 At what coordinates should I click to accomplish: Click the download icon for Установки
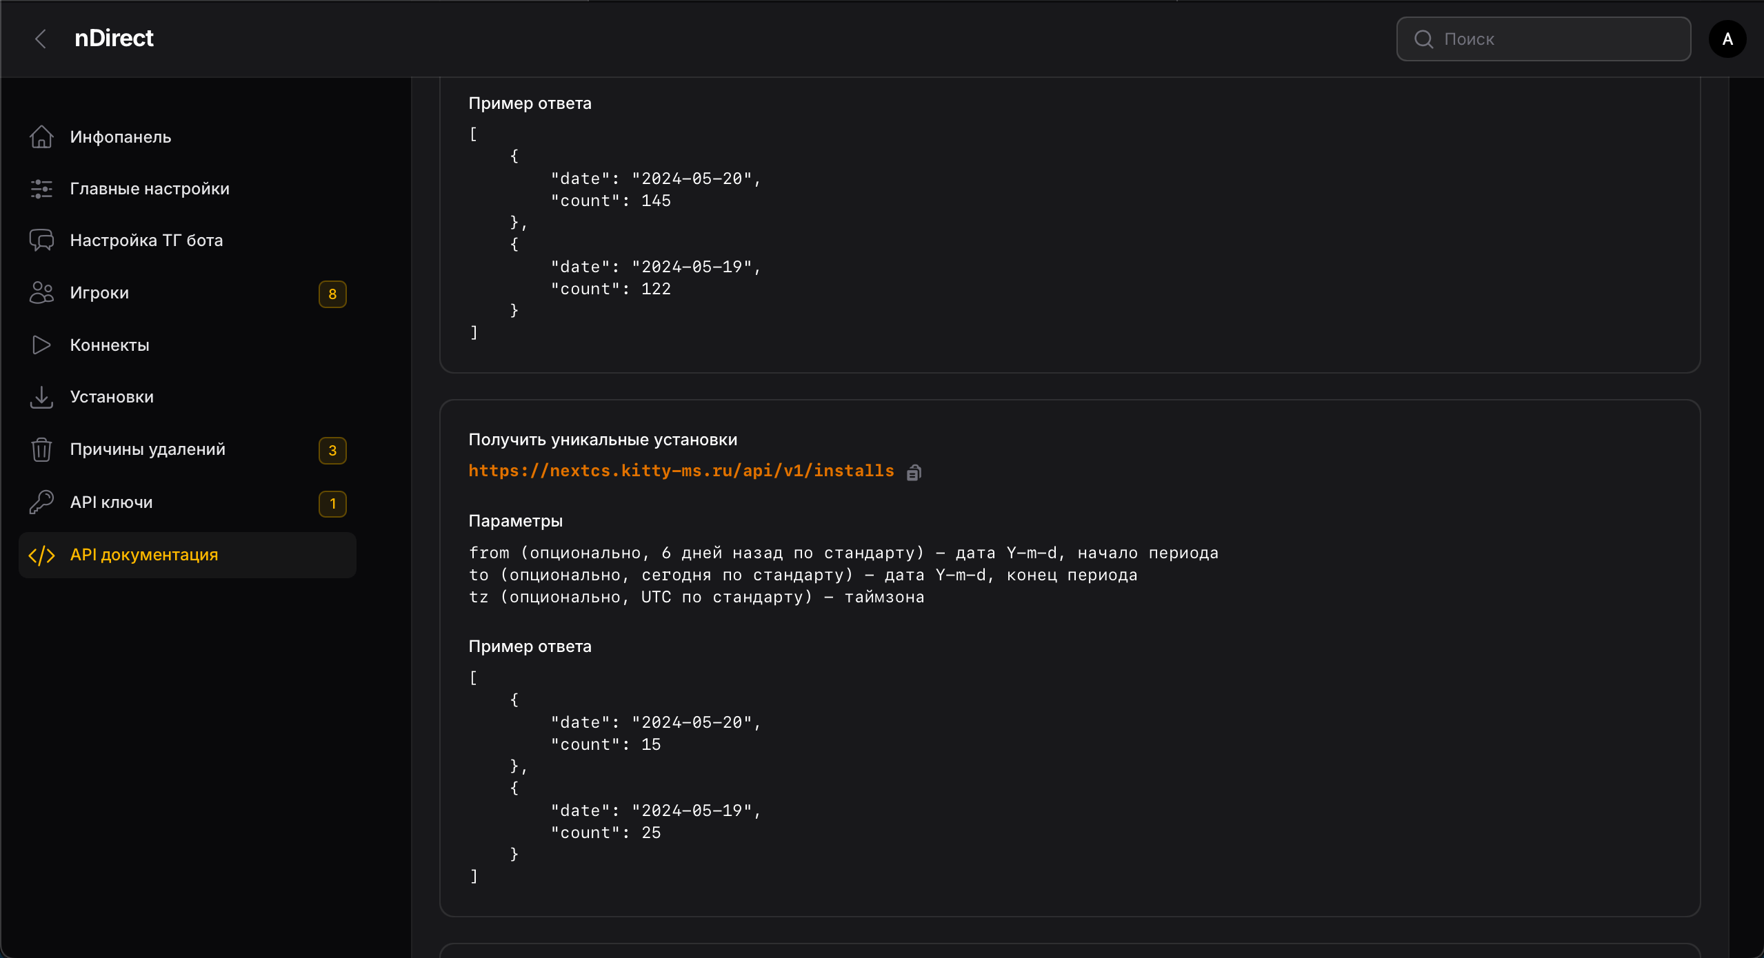click(41, 397)
